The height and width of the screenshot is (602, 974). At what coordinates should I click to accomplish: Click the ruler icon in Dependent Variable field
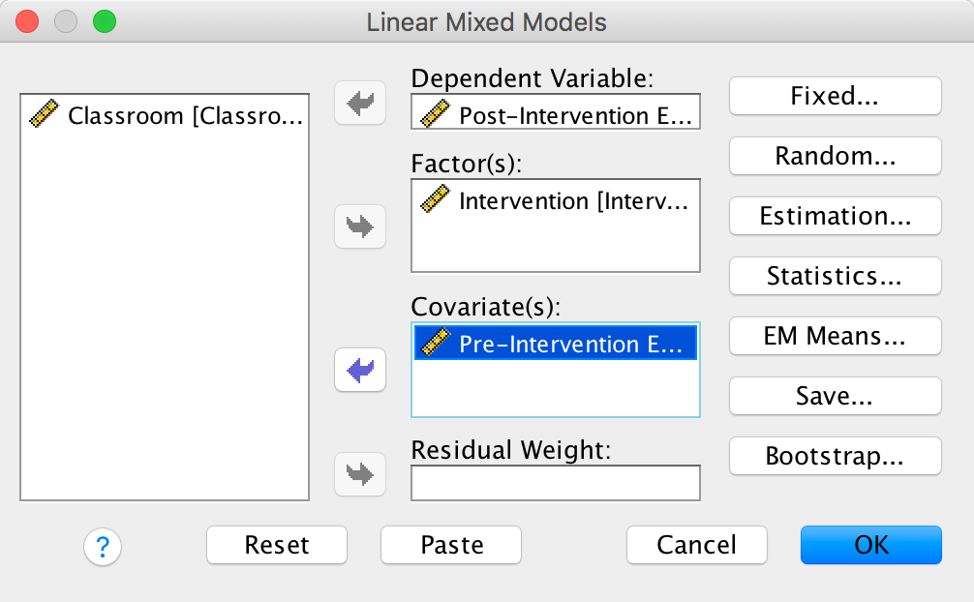pos(437,115)
